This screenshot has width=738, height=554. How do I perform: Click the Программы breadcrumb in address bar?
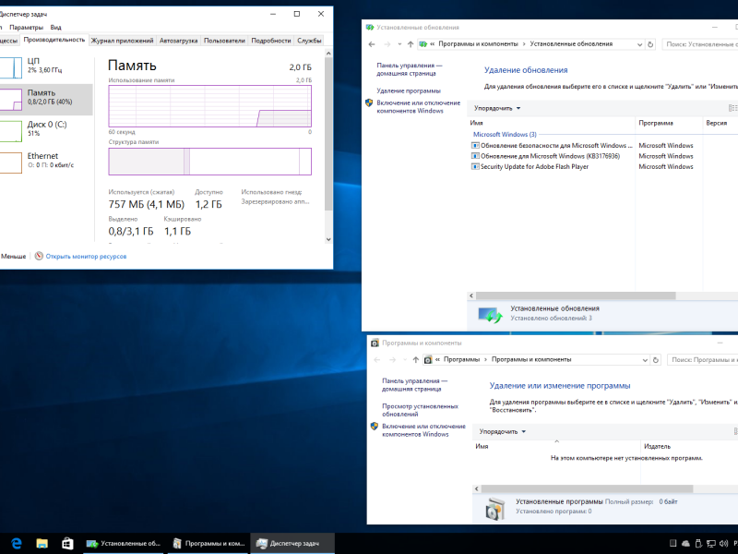pyautogui.click(x=462, y=359)
